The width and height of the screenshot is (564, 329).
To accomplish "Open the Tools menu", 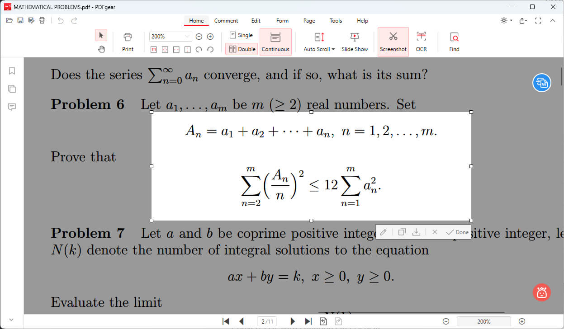I will coord(336,21).
